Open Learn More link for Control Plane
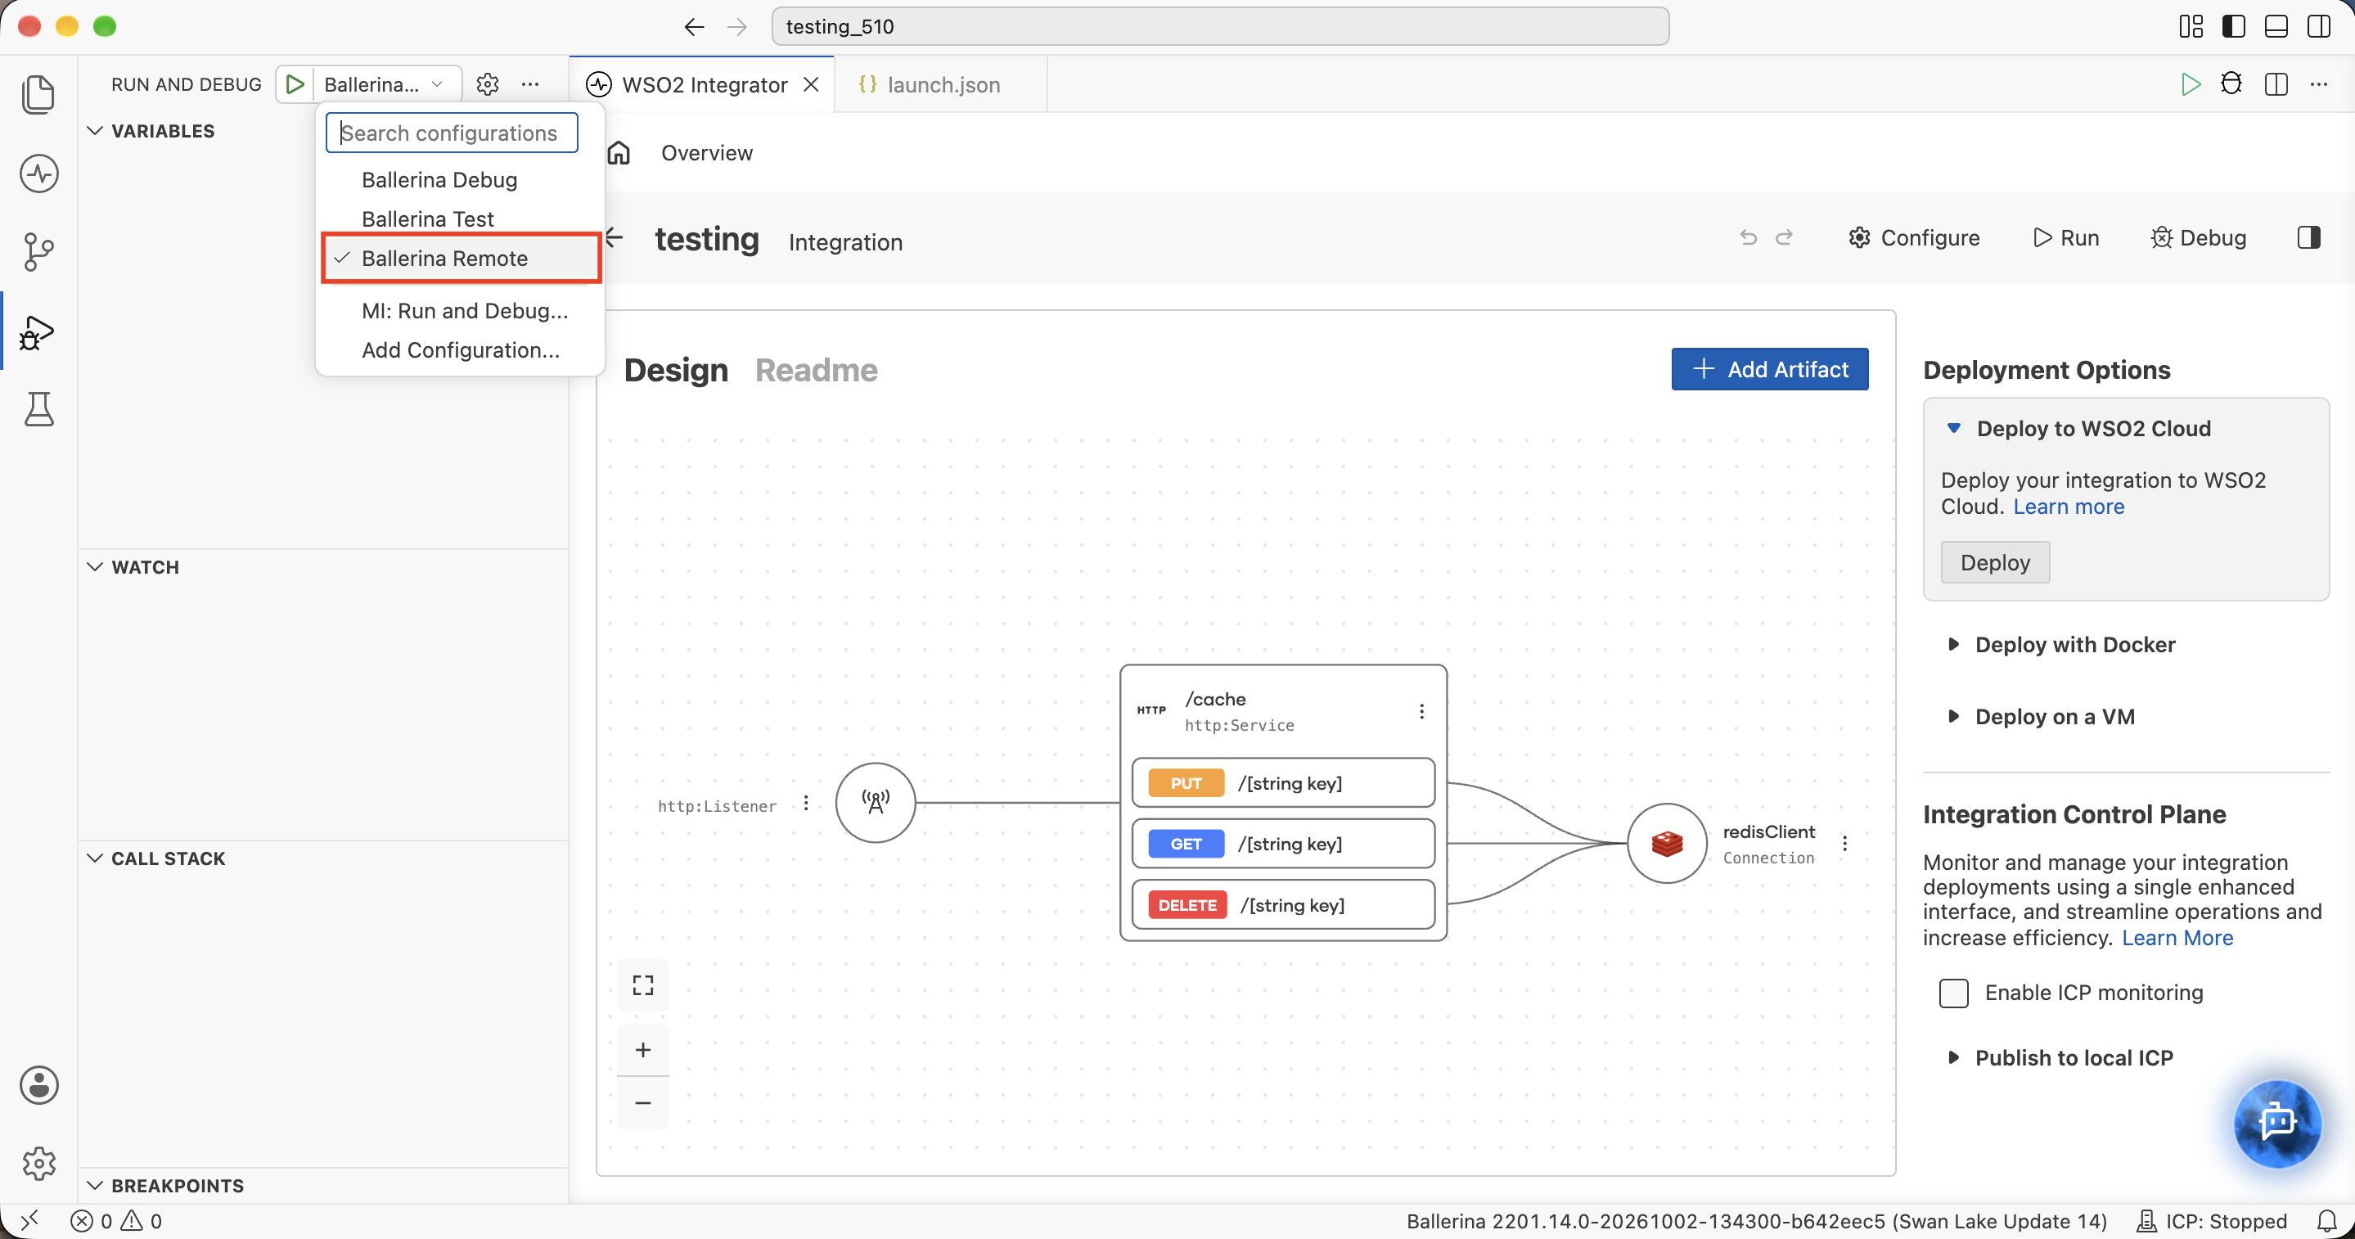Screen dimensions: 2355x1239 (2177, 937)
